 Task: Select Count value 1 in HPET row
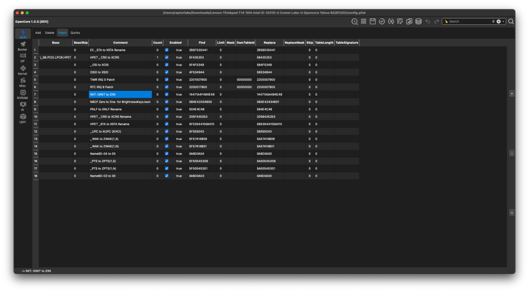tap(157, 57)
